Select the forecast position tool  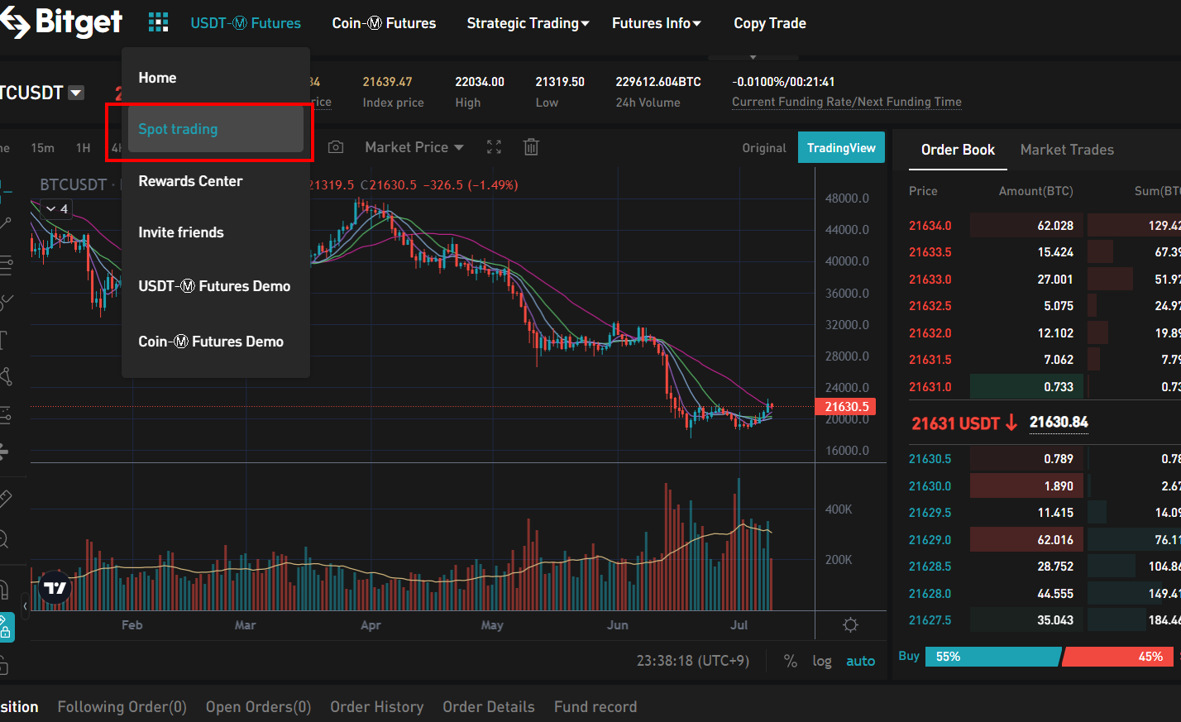pyautogui.click(x=5, y=414)
